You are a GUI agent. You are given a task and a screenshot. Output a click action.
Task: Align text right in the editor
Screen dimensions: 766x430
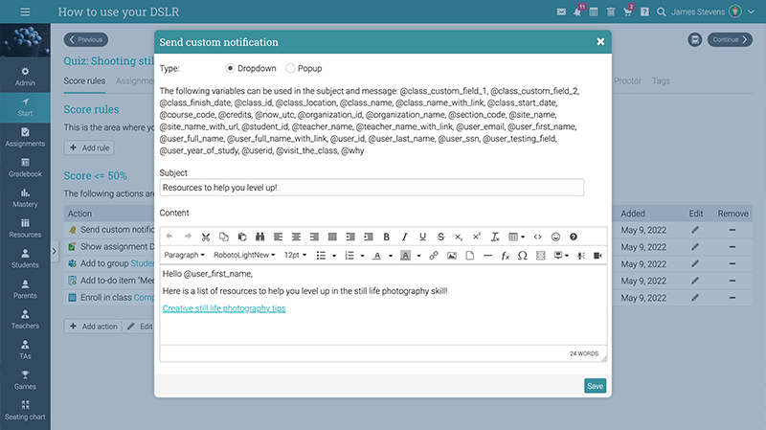coord(314,237)
